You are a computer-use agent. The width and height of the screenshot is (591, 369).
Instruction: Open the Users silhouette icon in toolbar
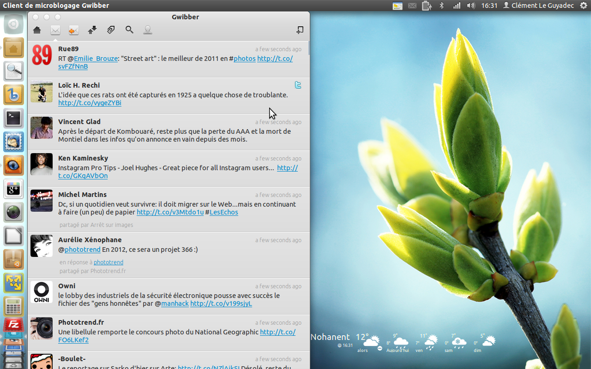point(148,30)
